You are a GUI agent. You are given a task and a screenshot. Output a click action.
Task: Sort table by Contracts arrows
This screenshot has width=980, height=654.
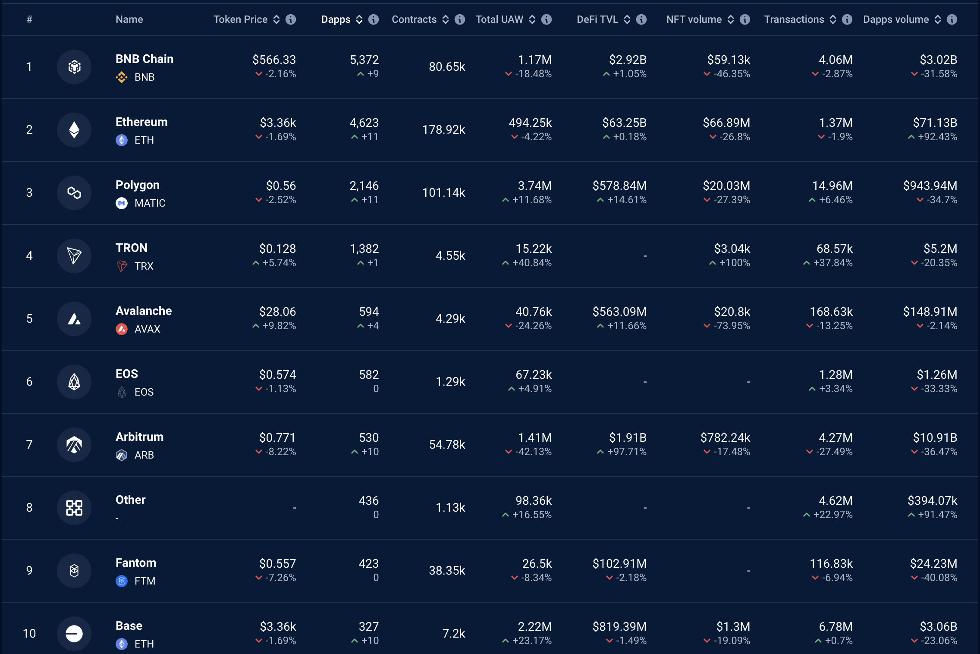point(446,19)
